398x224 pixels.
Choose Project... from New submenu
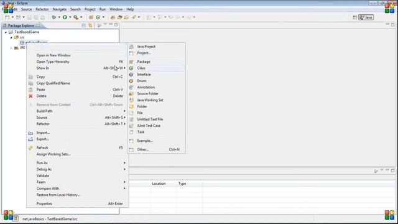pyautogui.click(x=156, y=53)
